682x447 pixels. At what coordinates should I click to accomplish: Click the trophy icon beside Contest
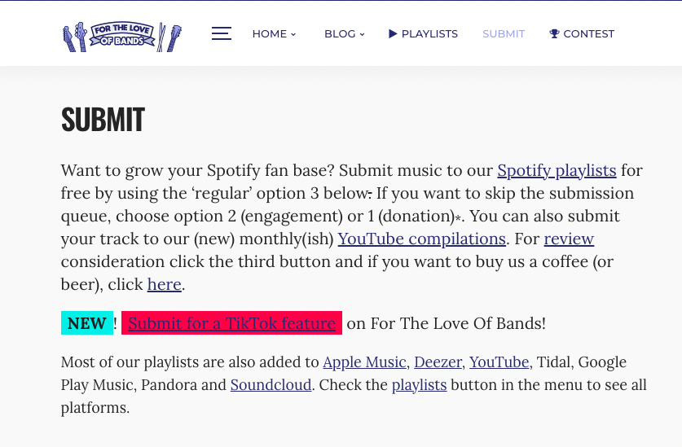coord(554,34)
